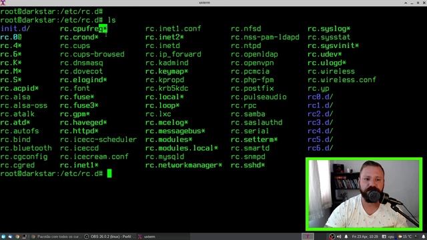
Task: Click the rc.elogind* entry
Action: coord(83,80)
